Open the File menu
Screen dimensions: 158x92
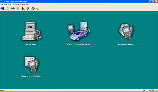point(2,4)
